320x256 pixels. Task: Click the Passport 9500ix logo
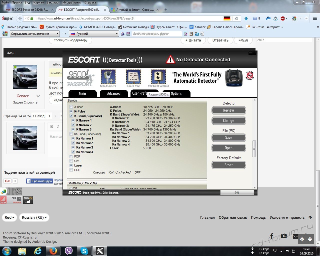(x=80, y=78)
